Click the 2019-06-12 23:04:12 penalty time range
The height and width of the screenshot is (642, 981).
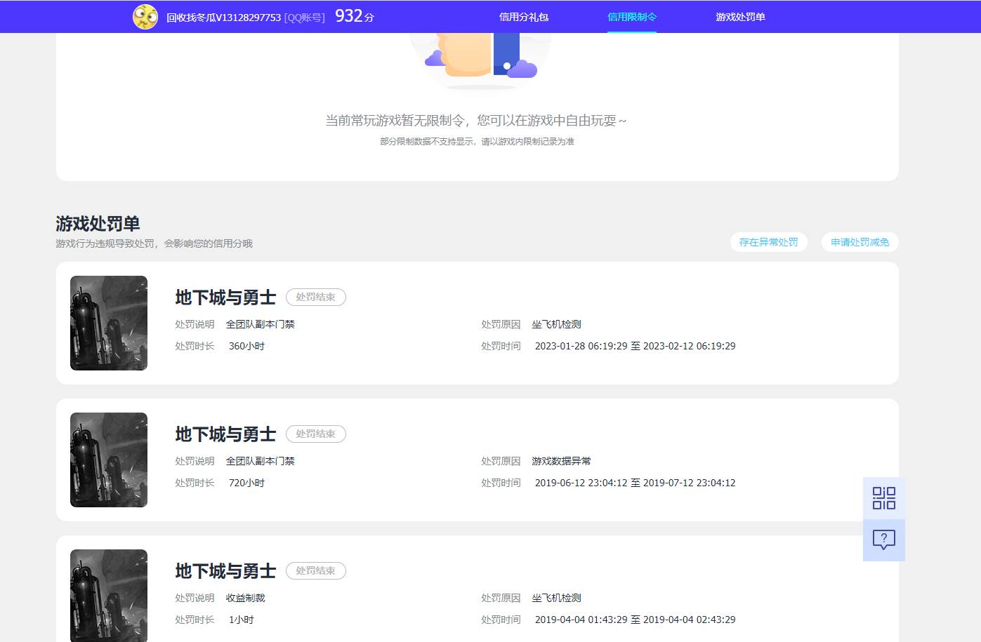point(636,483)
